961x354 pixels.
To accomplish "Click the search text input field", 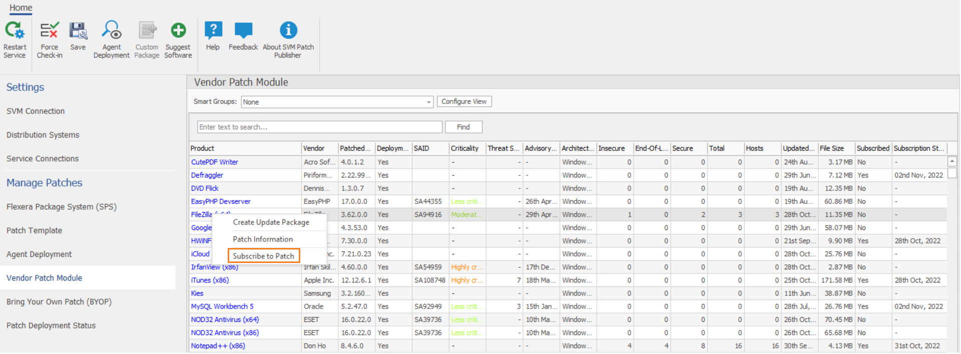I will pos(319,127).
